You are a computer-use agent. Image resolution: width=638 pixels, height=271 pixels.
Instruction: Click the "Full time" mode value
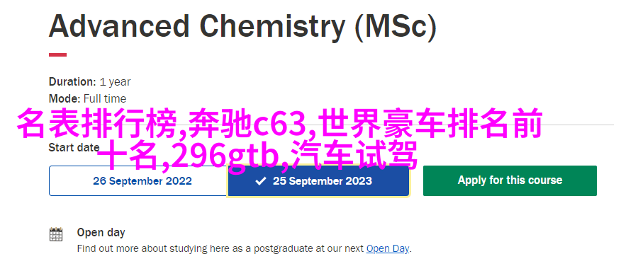[x=105, y=99]
